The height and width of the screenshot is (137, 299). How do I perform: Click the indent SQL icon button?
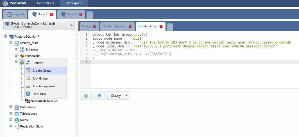[x=99, y=95]
